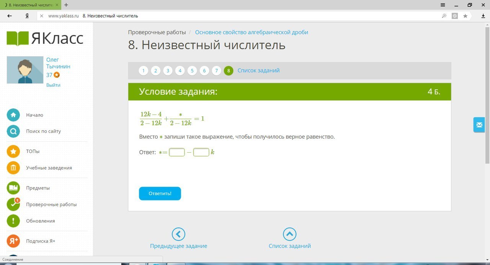Open the Список заданий link in task bar

pos(258,71)
